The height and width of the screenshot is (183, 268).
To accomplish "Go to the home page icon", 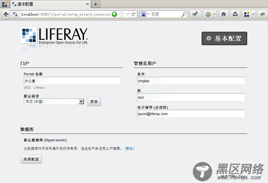I will (224, 14).
